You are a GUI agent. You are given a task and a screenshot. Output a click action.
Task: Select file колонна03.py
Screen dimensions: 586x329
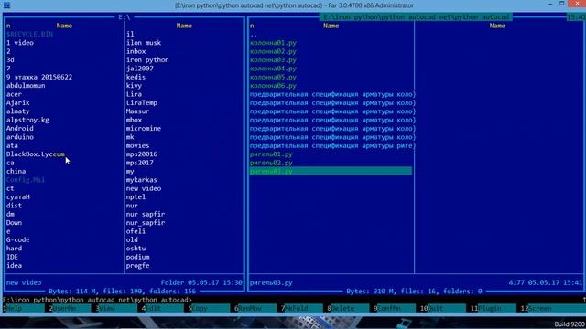(273, 60)
